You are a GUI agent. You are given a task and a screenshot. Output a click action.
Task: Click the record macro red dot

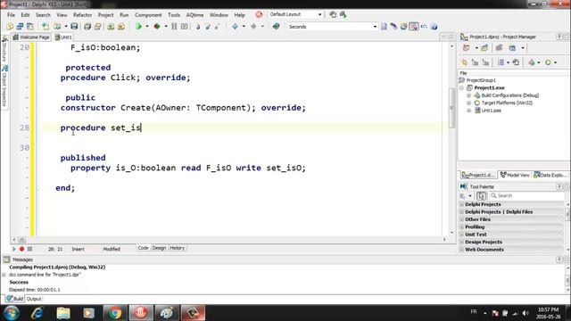[21, 249]
